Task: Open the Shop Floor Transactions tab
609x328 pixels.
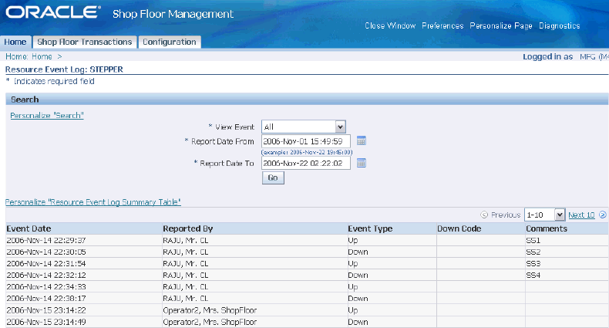Action: 85,42
